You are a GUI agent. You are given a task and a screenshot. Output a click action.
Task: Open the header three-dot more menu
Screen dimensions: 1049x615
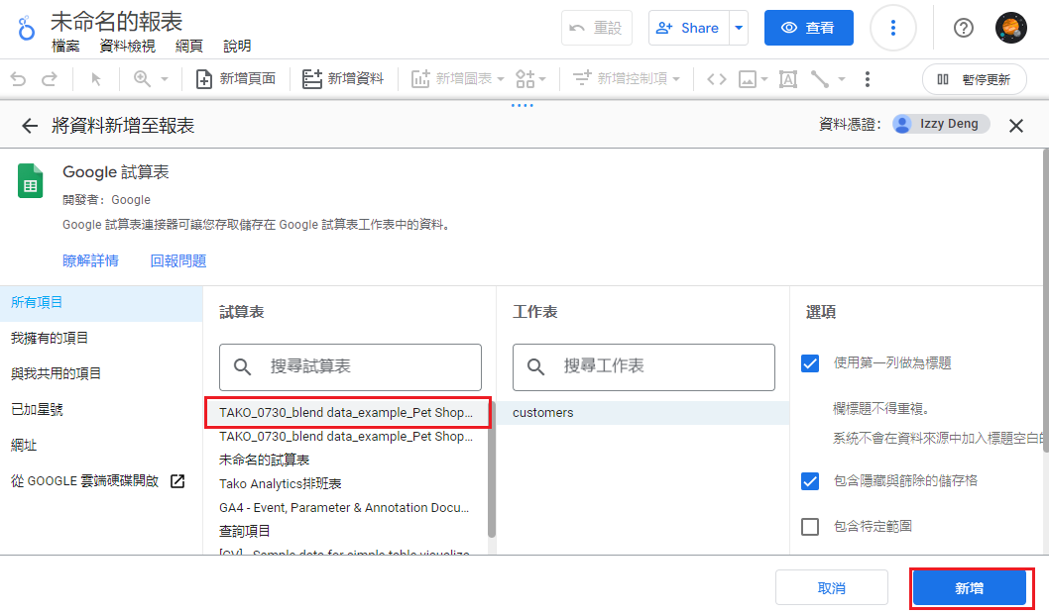point(893,28)
